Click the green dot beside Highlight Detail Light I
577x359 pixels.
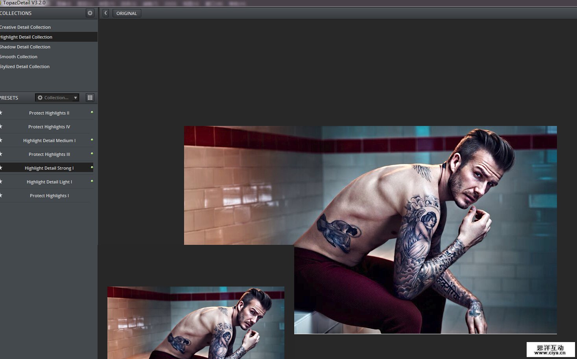92,181
